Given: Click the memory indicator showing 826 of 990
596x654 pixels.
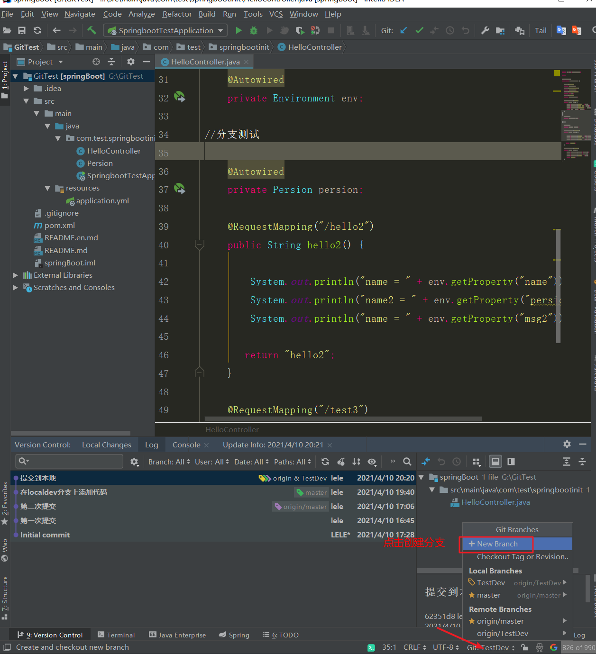Looking at the screenshot, I should 579,647.
